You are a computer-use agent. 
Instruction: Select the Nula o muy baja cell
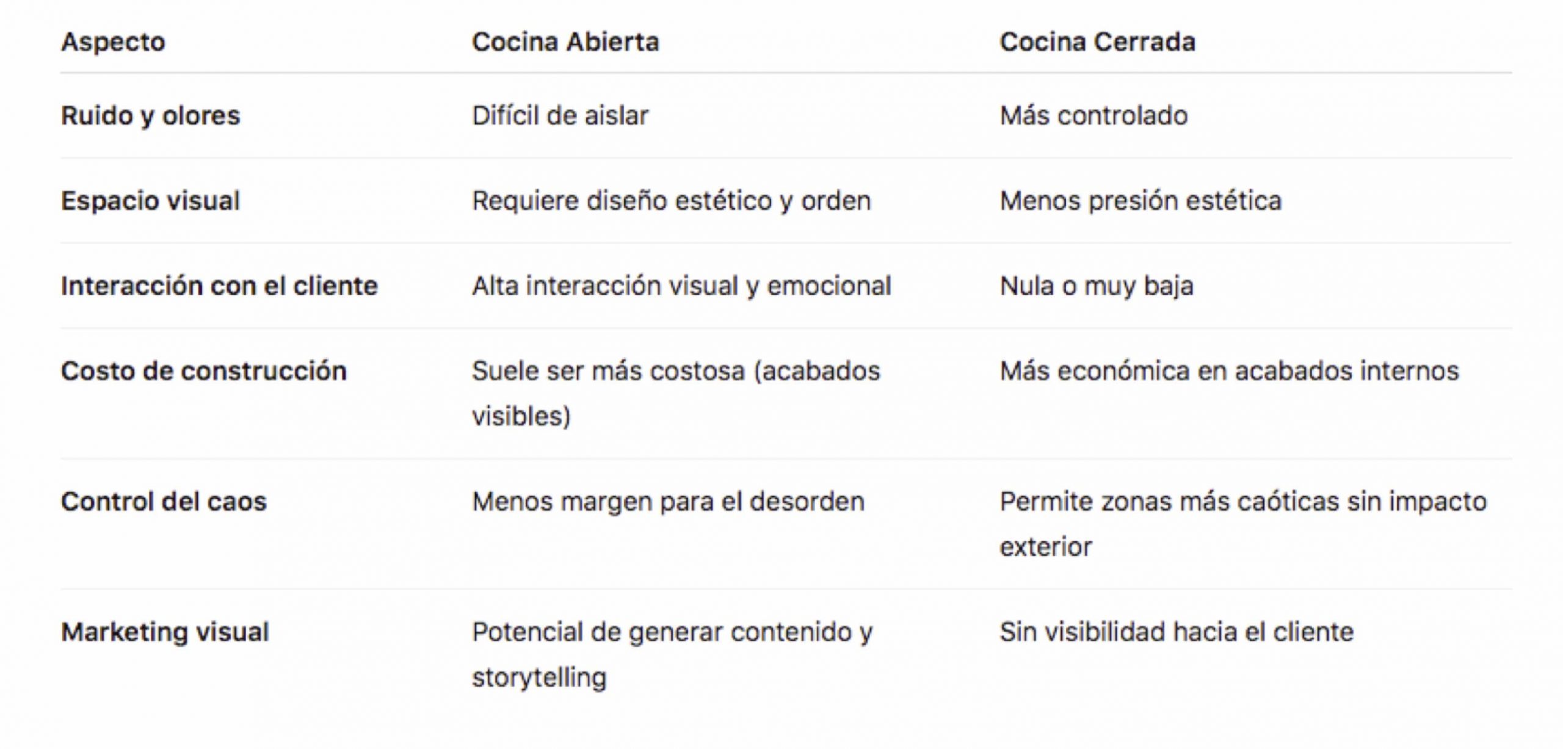pos(1096,286)
